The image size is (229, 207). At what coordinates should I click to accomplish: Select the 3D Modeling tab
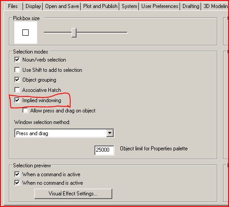[215, 6]
